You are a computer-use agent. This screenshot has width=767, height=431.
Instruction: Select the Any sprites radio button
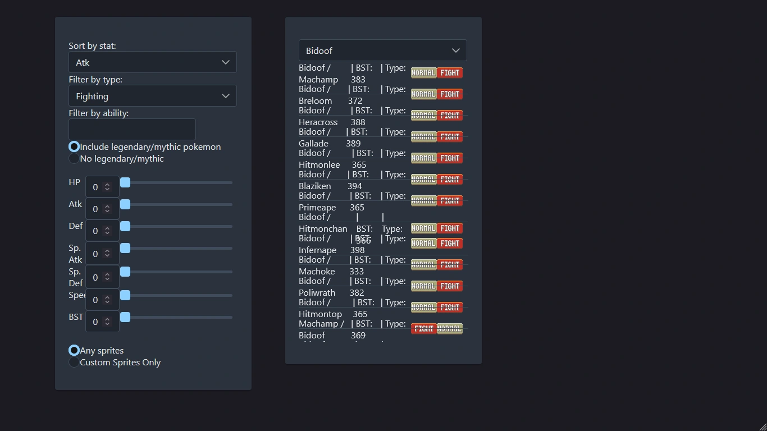point(74,350)
